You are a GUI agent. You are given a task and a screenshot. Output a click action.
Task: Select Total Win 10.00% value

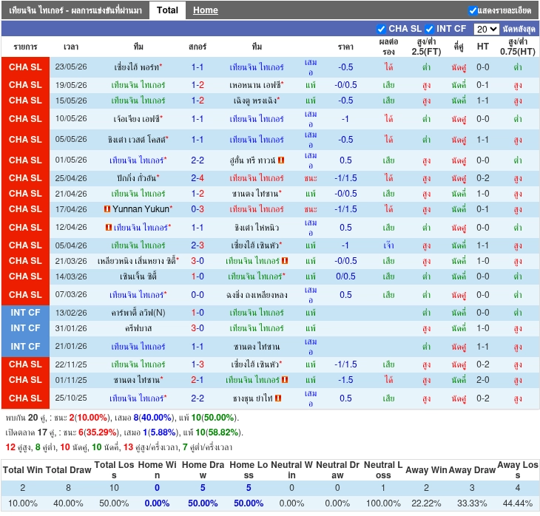[23, 503]
